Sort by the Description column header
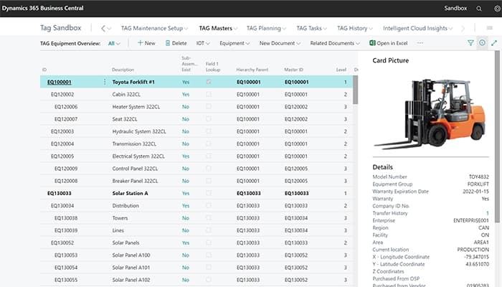The width and height of the screenshot is (502, 287). pyautogui.click(x=123, y=70)
